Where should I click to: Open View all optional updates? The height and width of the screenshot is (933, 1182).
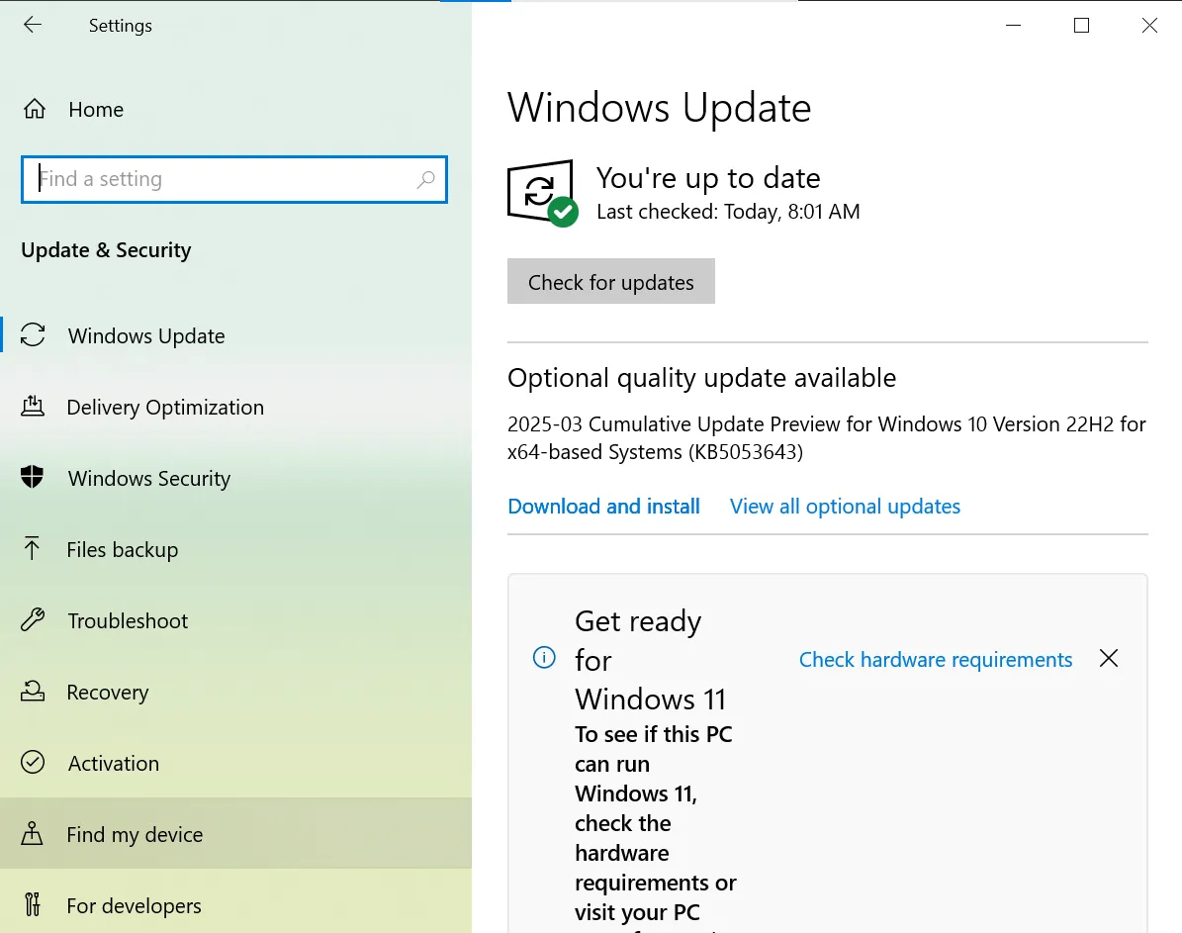845,507
